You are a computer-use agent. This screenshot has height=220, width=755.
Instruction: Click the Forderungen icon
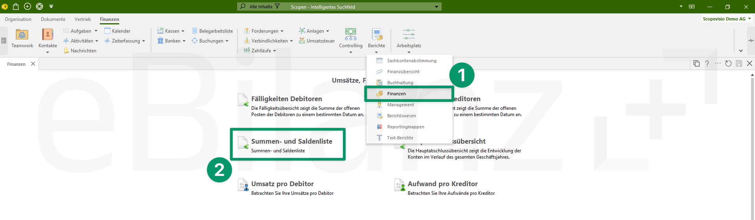pyautogui.click(x=247, y=31)
